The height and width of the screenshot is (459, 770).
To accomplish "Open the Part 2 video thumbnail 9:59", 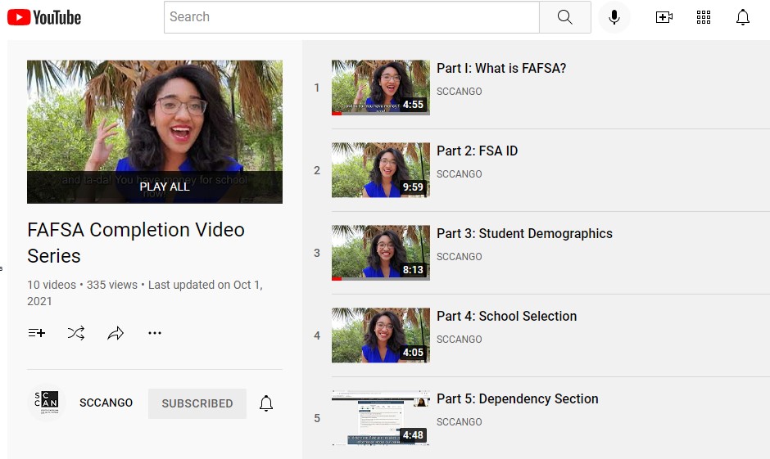I will pos(381,170).
